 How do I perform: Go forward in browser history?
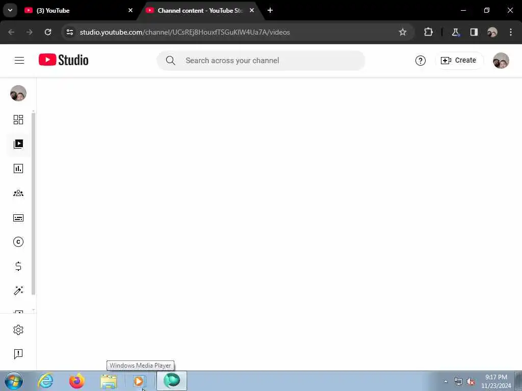click(x=30, y=32)
